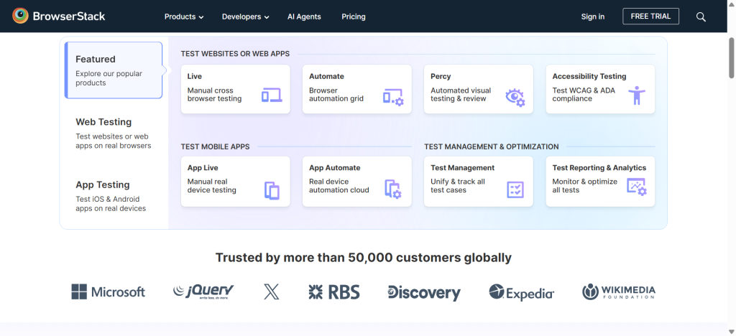Select the Featured tab
This screenshot has height=336, width=736.
[x=114, y=70]
